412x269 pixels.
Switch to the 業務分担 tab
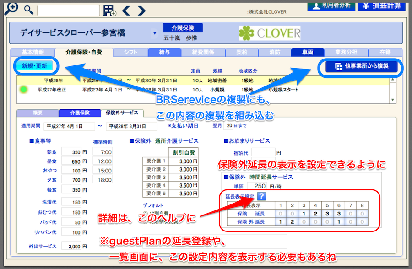click(346, 52)
